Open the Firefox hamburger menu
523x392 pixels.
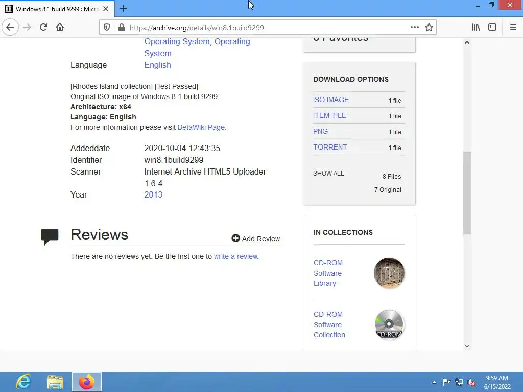coord(513,28)
